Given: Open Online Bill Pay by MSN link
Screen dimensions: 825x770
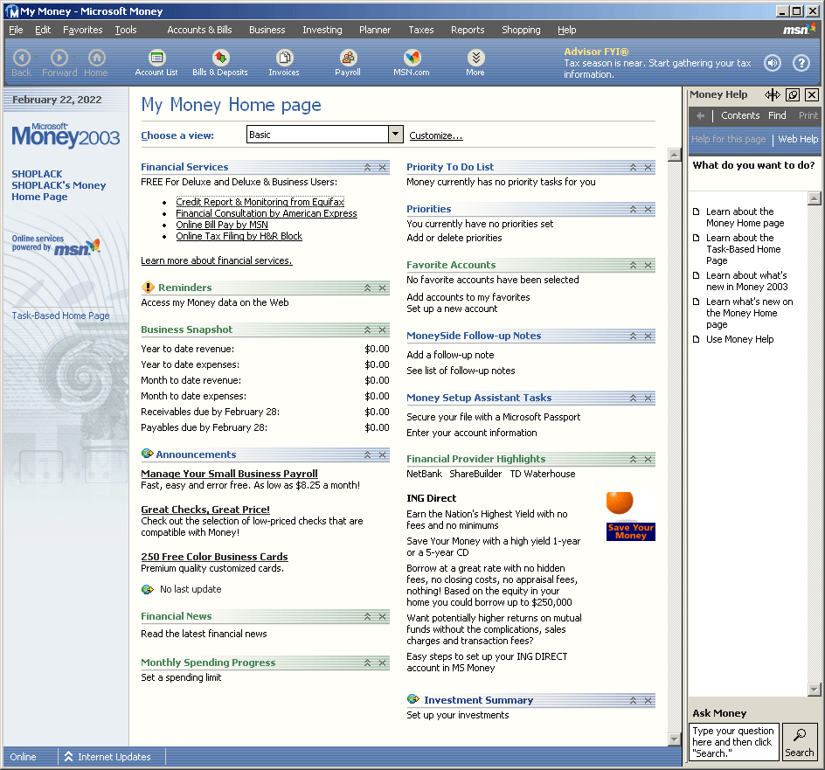Looking at the screenshot, I should coord(221,225).
